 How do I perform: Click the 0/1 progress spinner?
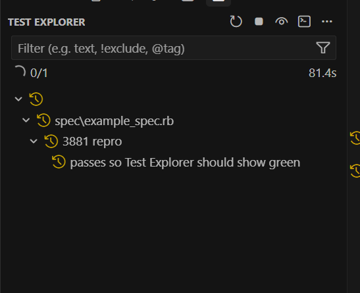20,71
